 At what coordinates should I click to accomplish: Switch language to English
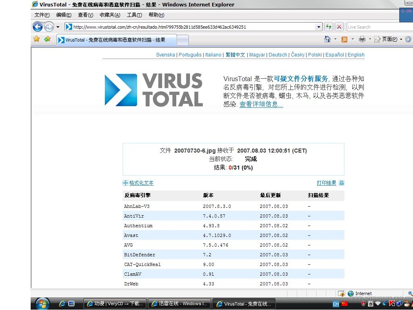[x=356, y=54]
